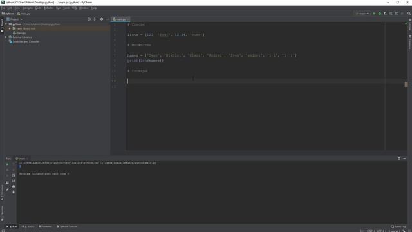Image resolution: width=412 pixels, height=232 pixels.
Task: Click the lists assignment line in editor
Action: pos(166,35)
